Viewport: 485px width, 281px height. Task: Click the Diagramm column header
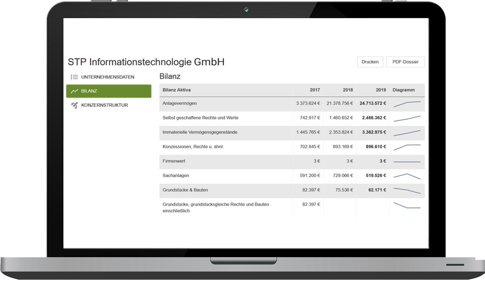pos(403,90)
